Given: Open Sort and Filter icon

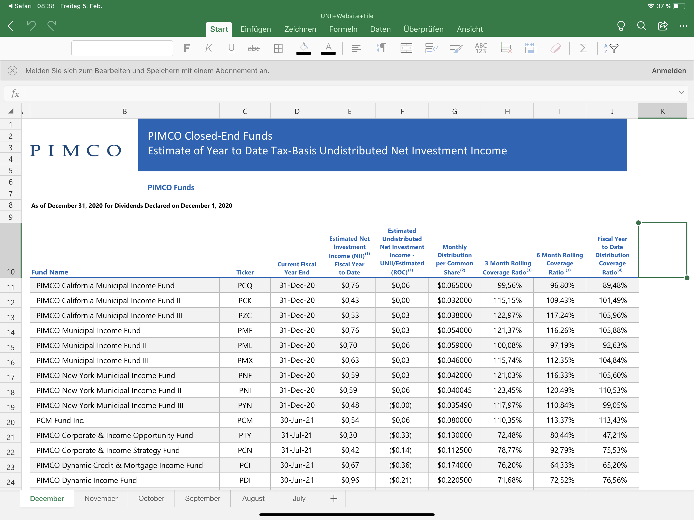Looking at the screenshot, I should [x=611, y=48].
